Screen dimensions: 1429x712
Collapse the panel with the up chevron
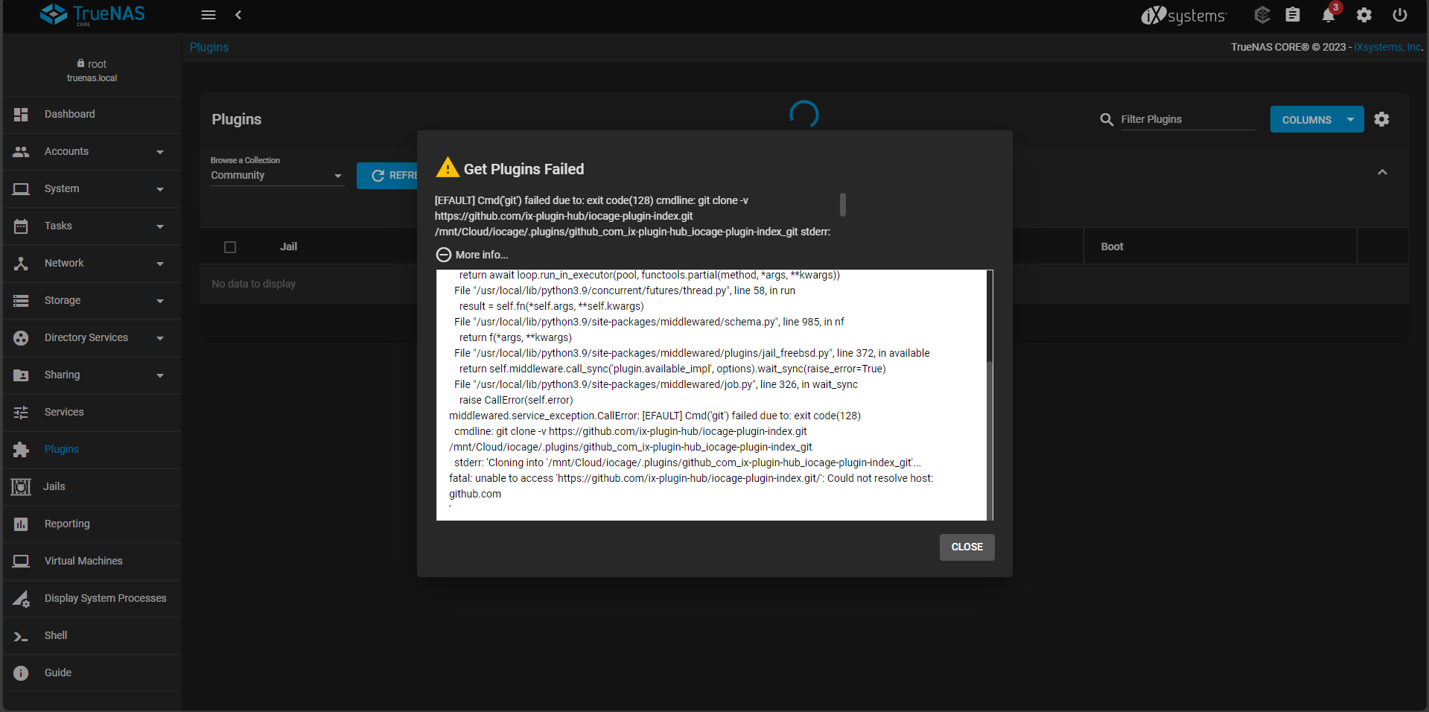click(1382, 172)
